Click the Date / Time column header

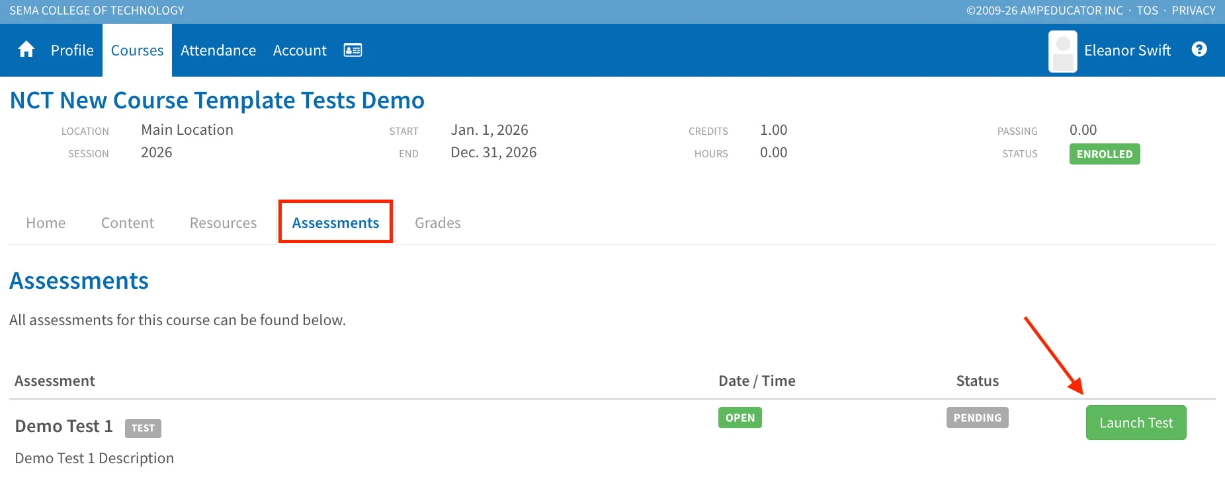[x=757, y=381]
